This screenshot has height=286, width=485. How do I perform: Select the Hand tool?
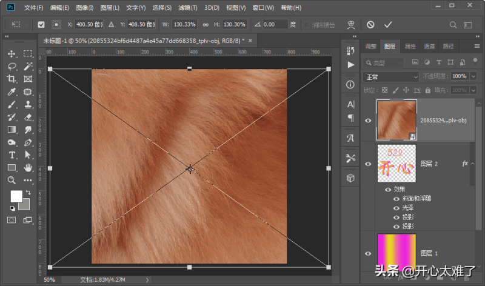[28, 167]
